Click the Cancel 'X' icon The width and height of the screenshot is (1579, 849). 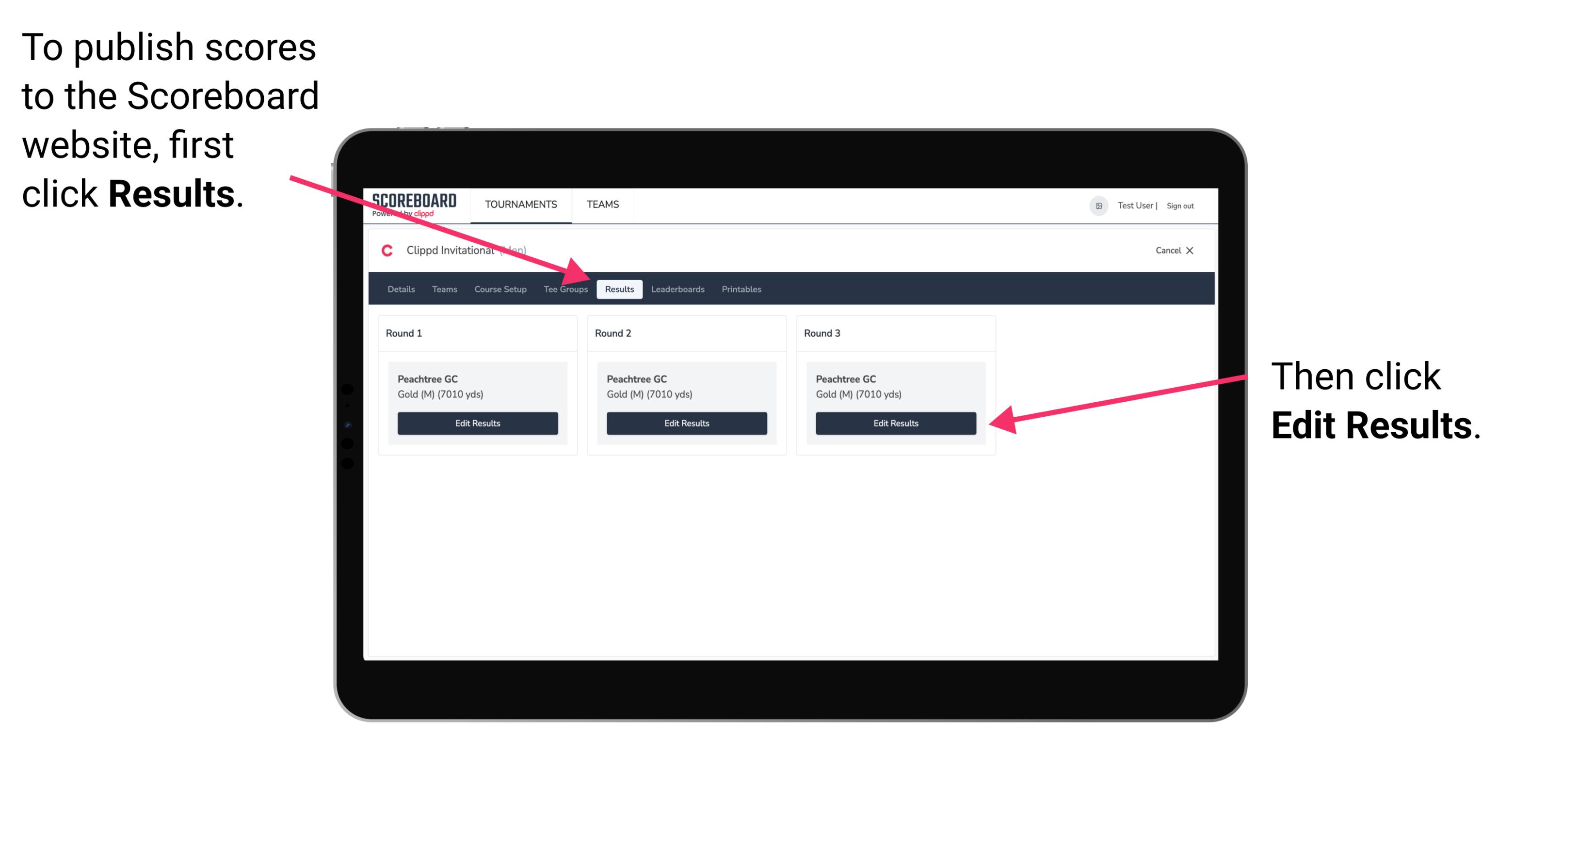coord(1193,251)
